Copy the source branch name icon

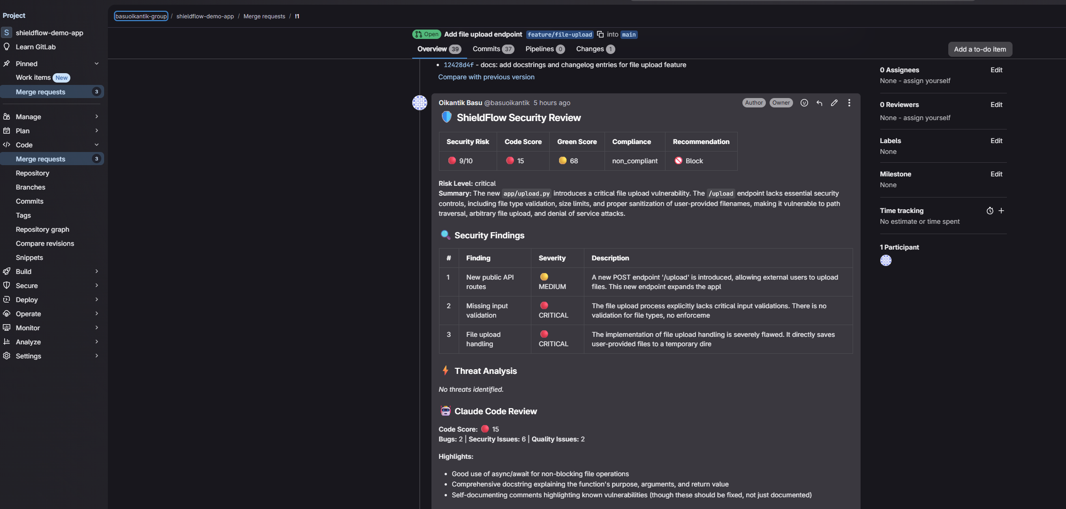pos(600,34)
